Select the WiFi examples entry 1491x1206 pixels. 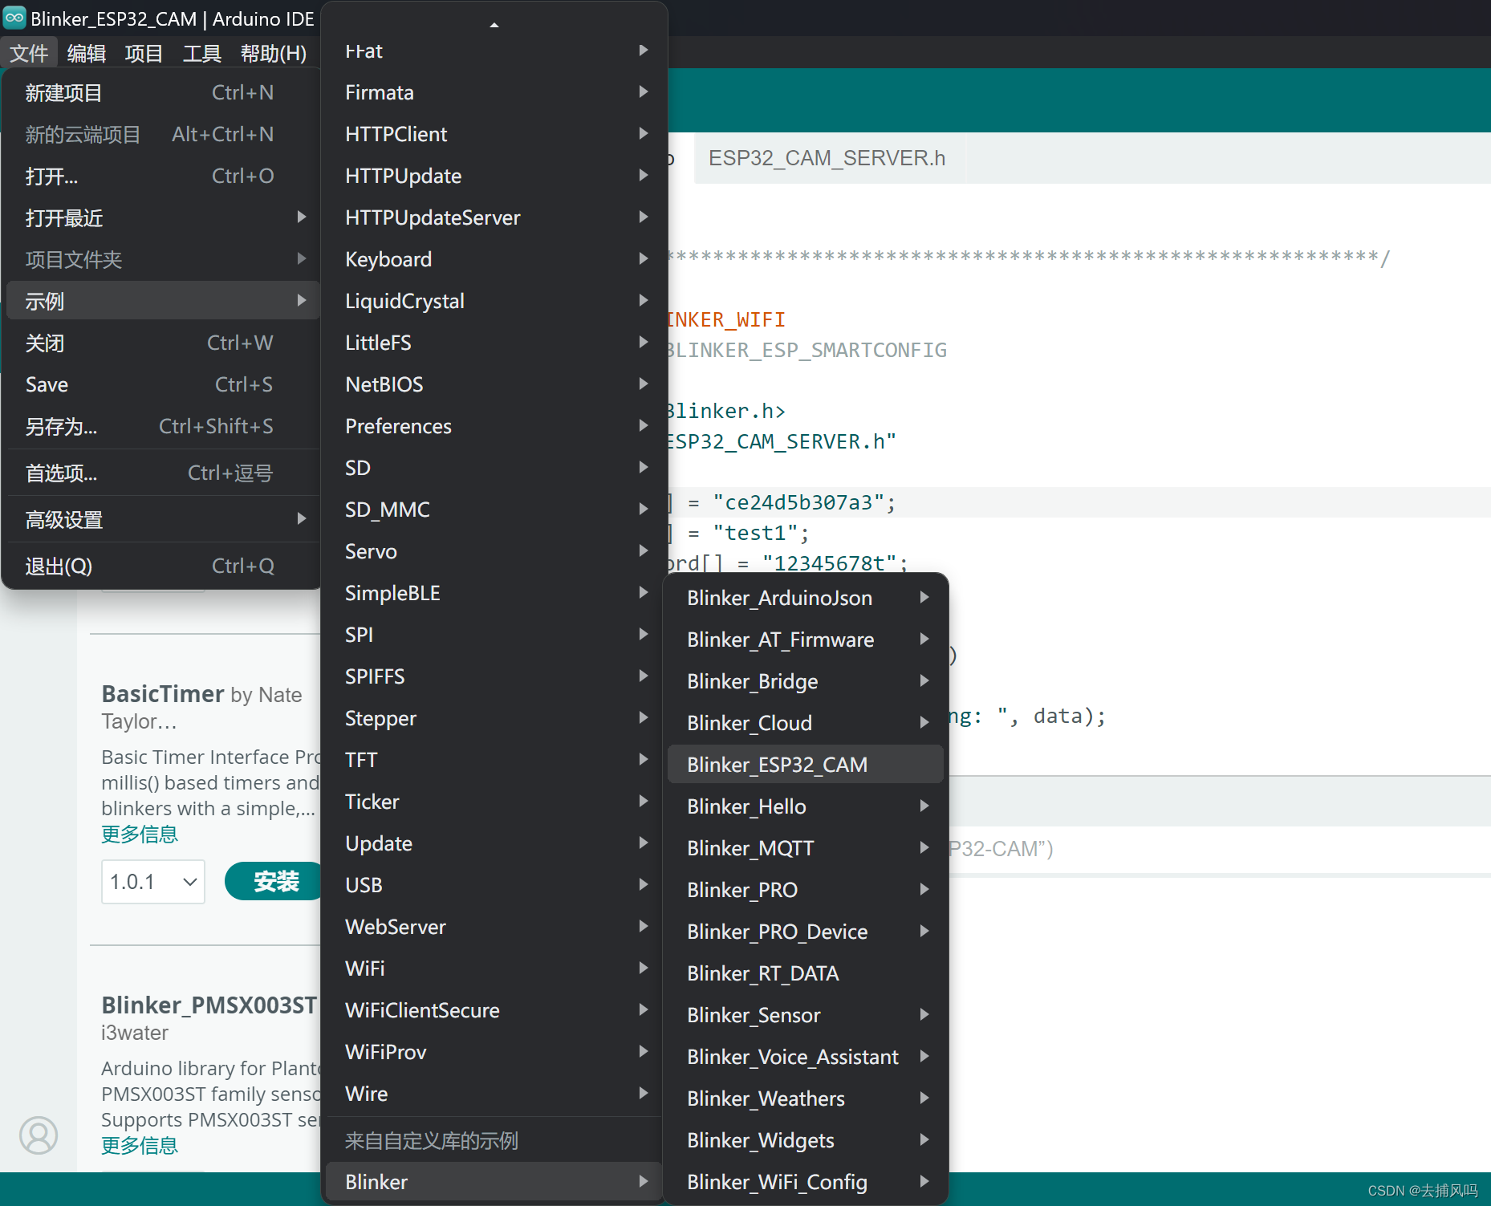(x=494, y=968)
